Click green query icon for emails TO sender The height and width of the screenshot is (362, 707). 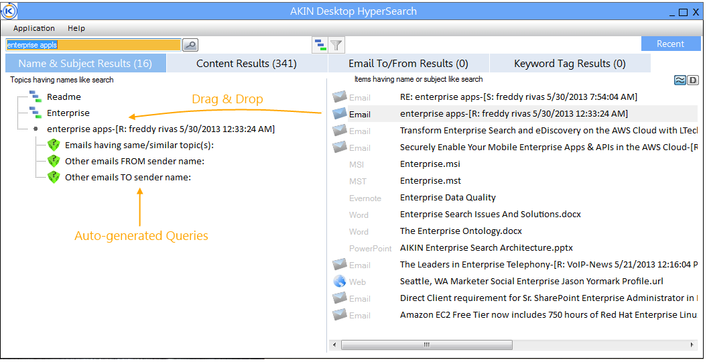point(54,177)
